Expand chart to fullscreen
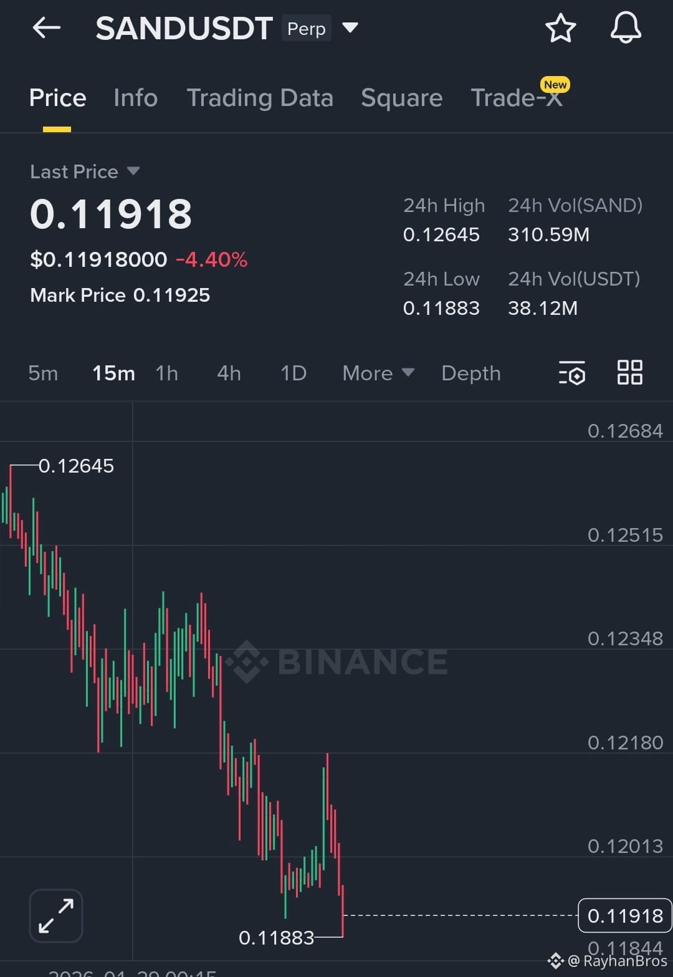Image resolution: width=673 pixels, height=977 pixels. click(x=56, y=915)
